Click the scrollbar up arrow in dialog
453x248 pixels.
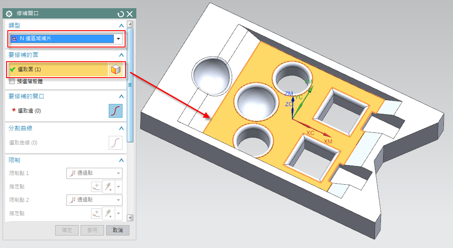pyautogui.click(x=130, y=24)
